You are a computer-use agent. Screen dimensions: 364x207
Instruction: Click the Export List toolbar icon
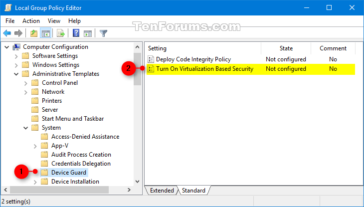tap(61, 33)
